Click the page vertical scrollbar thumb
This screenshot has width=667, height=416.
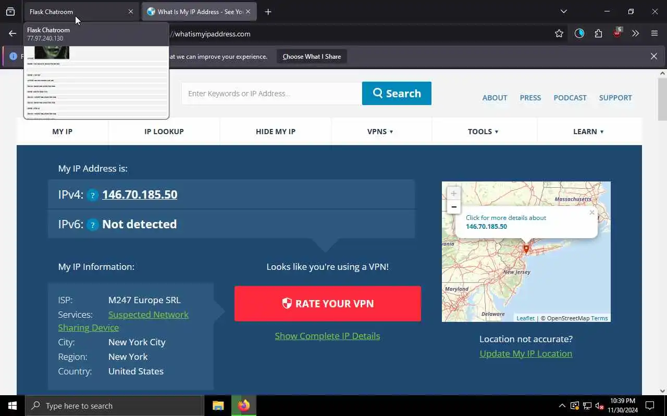662,99
